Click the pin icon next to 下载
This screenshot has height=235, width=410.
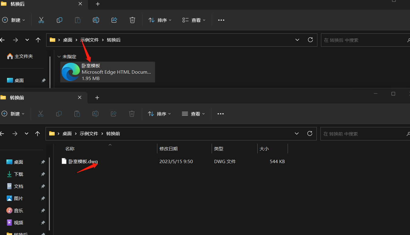tap(43, 174)
